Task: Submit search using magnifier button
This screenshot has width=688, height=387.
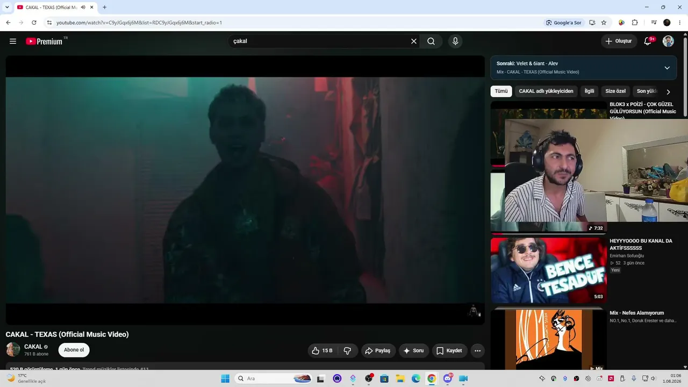Action: click(x=431, y=41)
